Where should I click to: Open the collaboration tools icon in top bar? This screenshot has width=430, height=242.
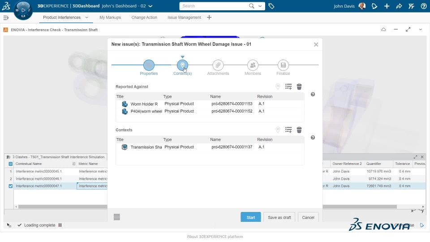(x=411, y=6)
